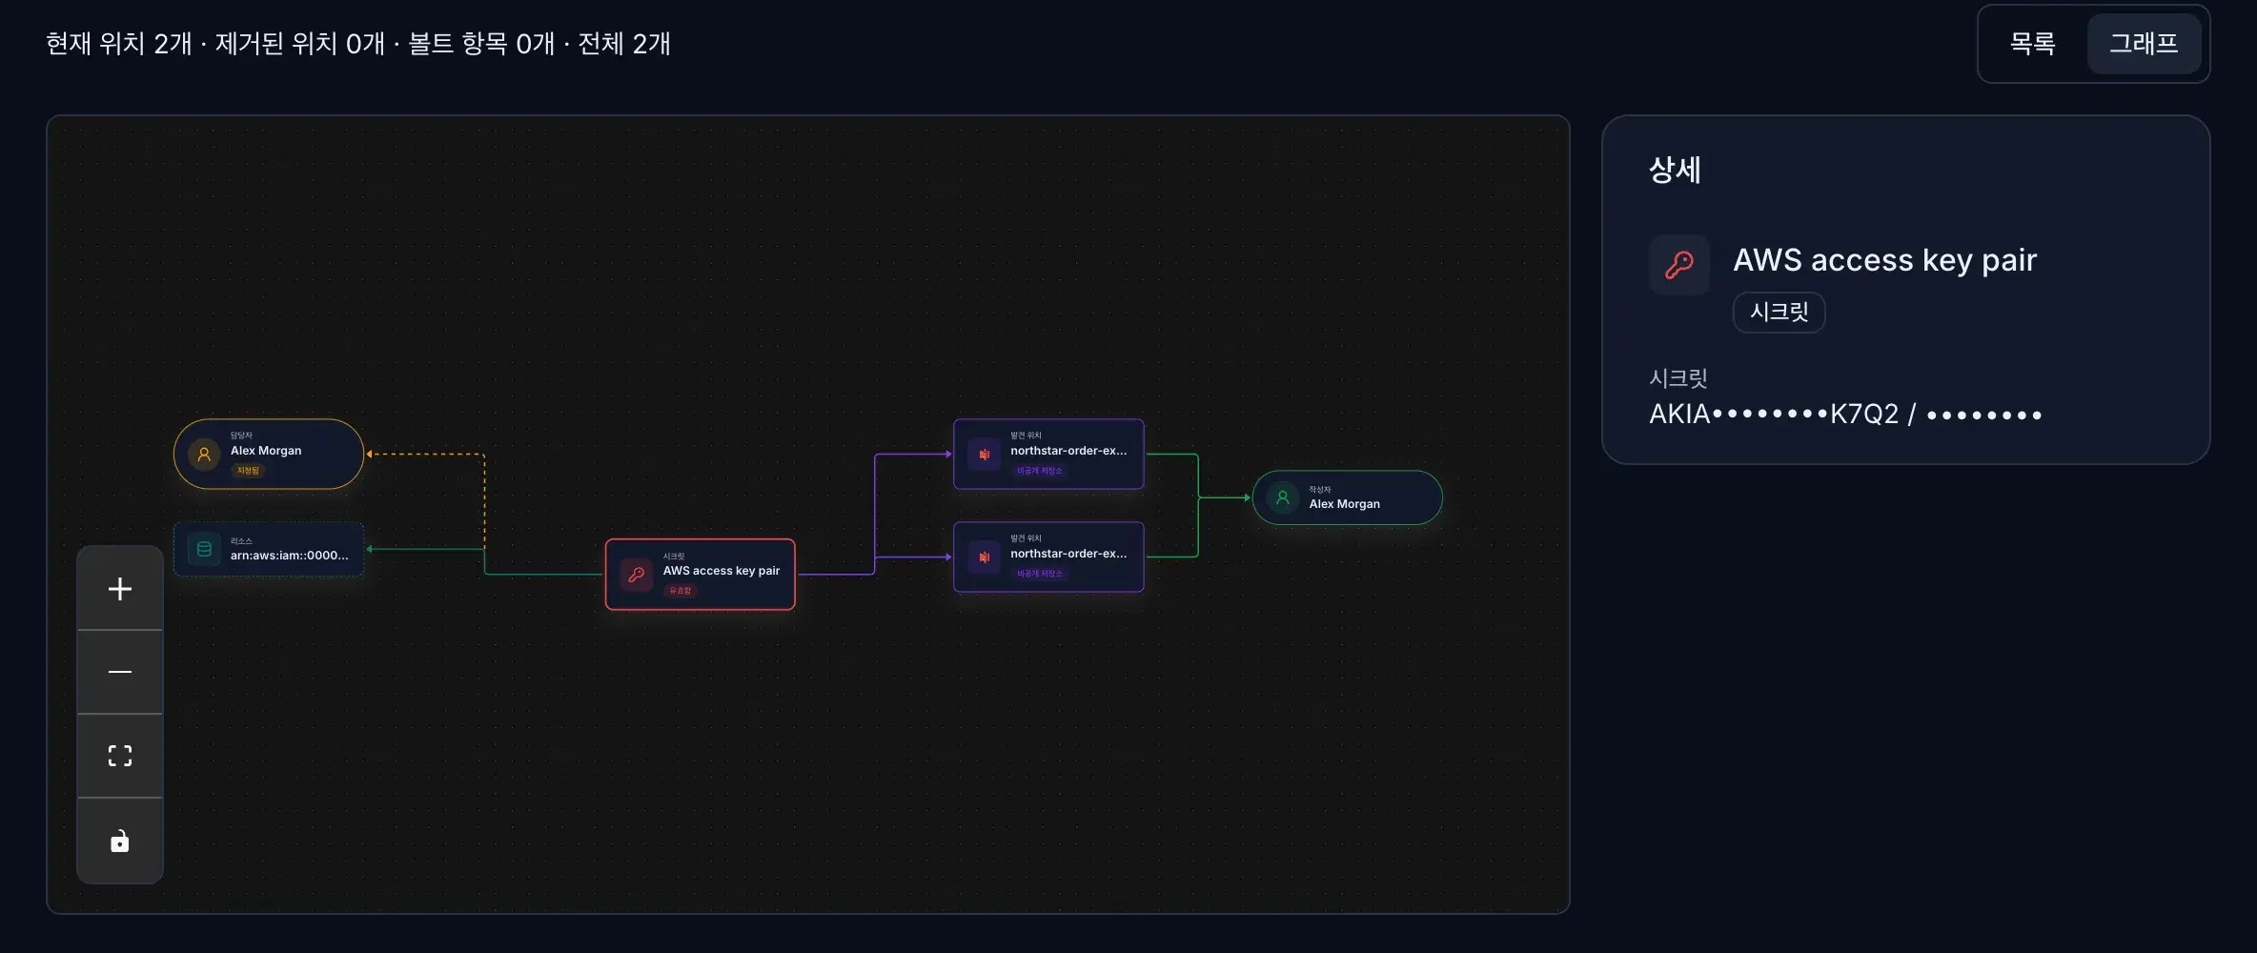Screen dimensions: 2257x953
Task: Select the AWS access key pair node
Action: click(701, 575)
